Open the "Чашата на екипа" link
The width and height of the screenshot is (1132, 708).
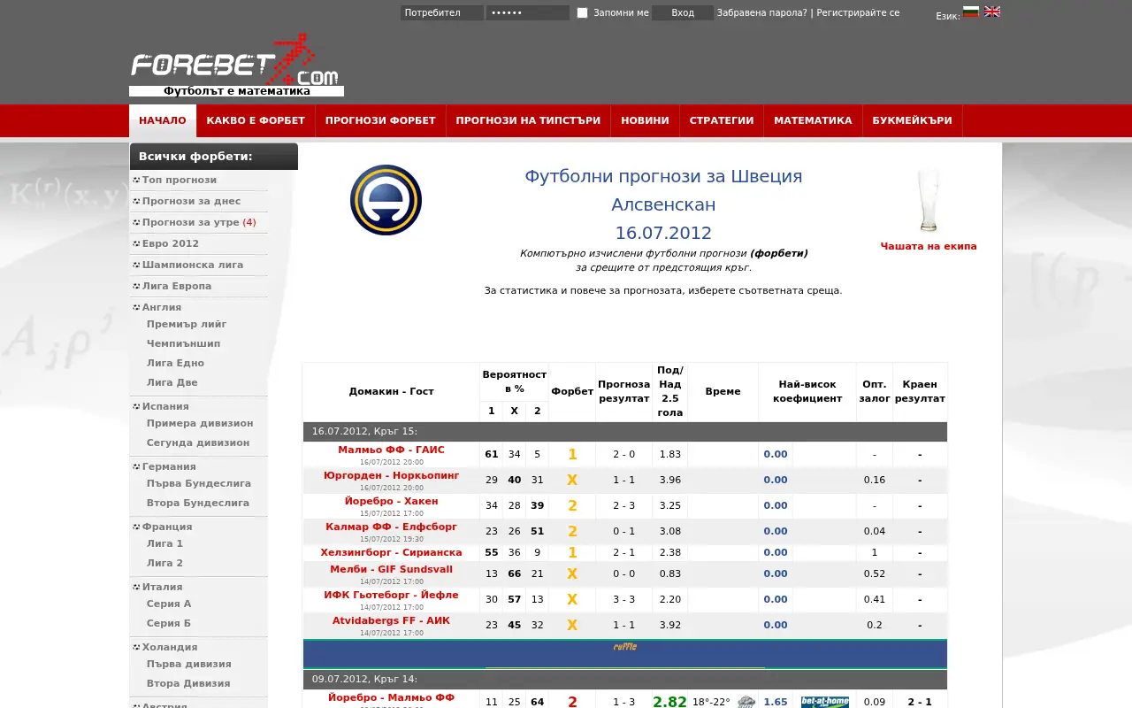929,247
